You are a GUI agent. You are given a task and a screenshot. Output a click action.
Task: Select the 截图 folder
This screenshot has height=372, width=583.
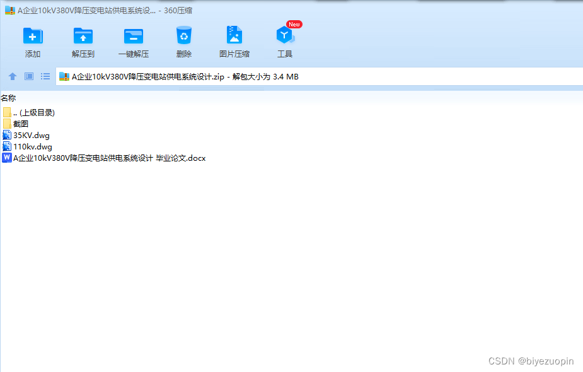pos(16,124)
